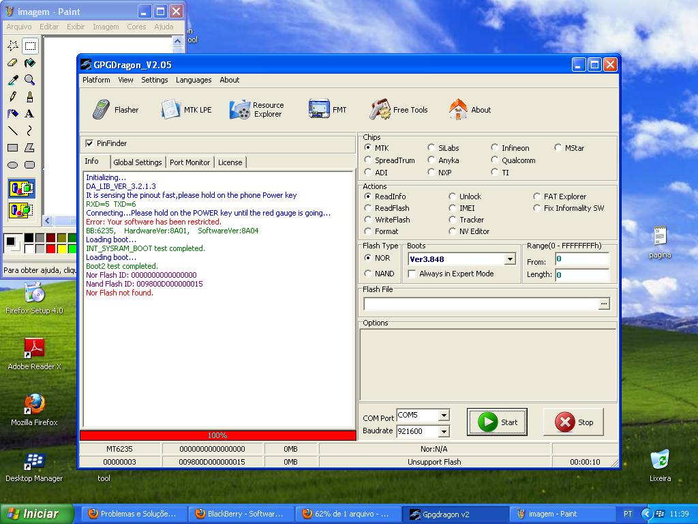Screen dimensions: 698x524
Task: Choose the Magnifier tool in Paint
Action: [30, 79]
